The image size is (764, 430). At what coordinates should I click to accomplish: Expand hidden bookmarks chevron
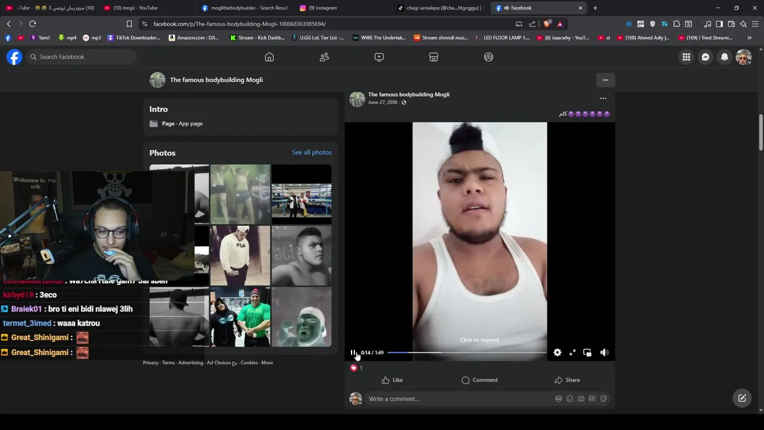tap(750, 38)
